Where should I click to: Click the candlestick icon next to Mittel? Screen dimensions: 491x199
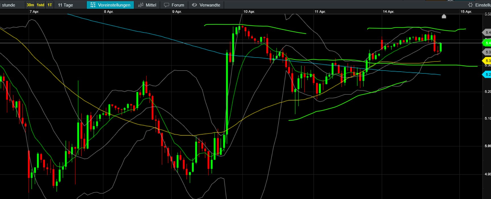point(141,5)
